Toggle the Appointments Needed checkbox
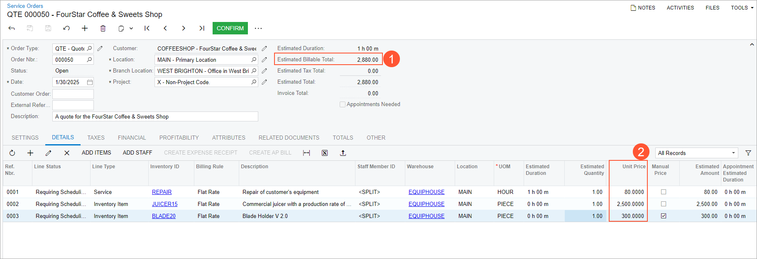757x259 pixels. [343, 104]
